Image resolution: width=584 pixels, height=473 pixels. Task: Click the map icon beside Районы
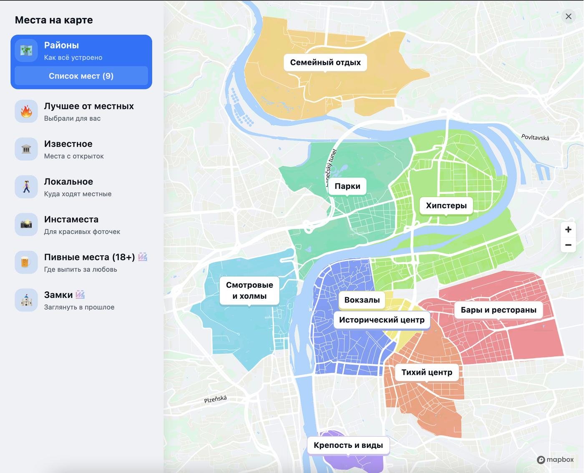click(26, 51)
